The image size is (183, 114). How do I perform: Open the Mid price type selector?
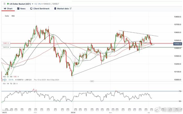pyautogui.click(x=13, y=16)
